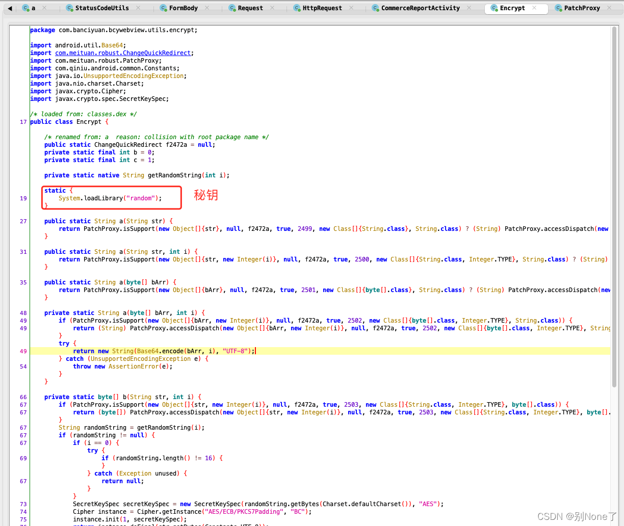
Task: Switch to the CommerceReportActivity tab
Action: click(x=421, y=8)
